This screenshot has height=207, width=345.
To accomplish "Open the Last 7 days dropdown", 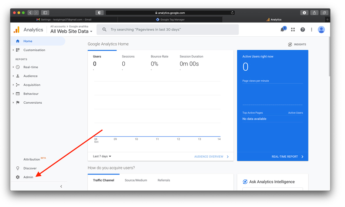I will 102,156.
